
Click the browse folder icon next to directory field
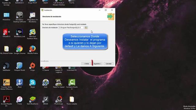(86, 28)
